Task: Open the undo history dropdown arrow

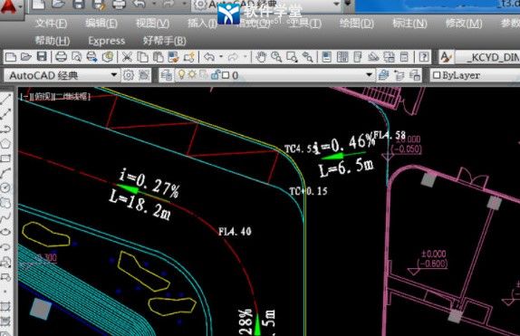Action: coord(221,57)
